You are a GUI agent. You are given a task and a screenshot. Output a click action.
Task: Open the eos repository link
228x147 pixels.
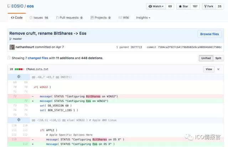coord(30,6)
